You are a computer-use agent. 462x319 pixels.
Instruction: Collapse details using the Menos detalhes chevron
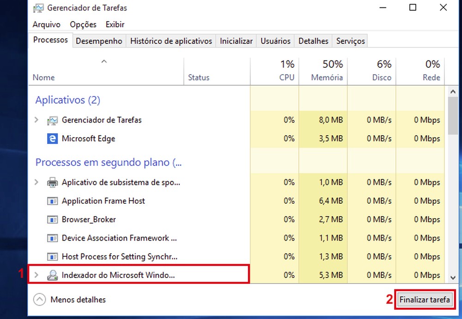coord(40,300)
